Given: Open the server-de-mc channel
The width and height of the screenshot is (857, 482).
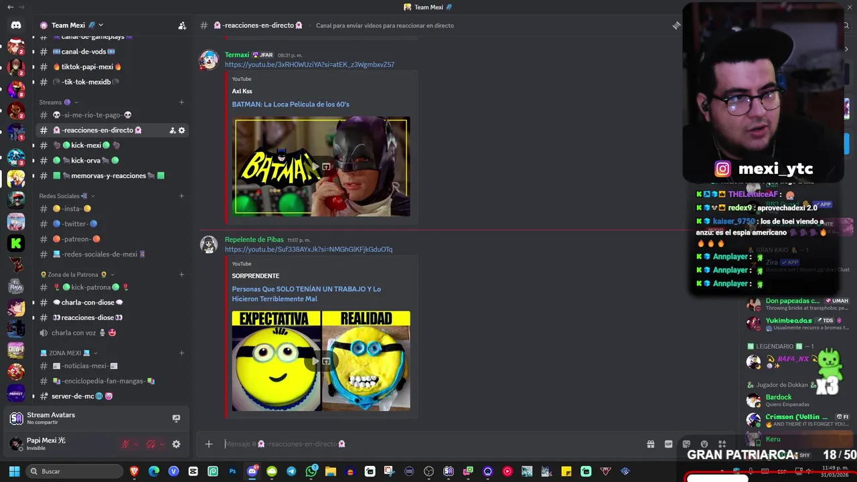Looking at the screenshot, I should click(112, 396).
